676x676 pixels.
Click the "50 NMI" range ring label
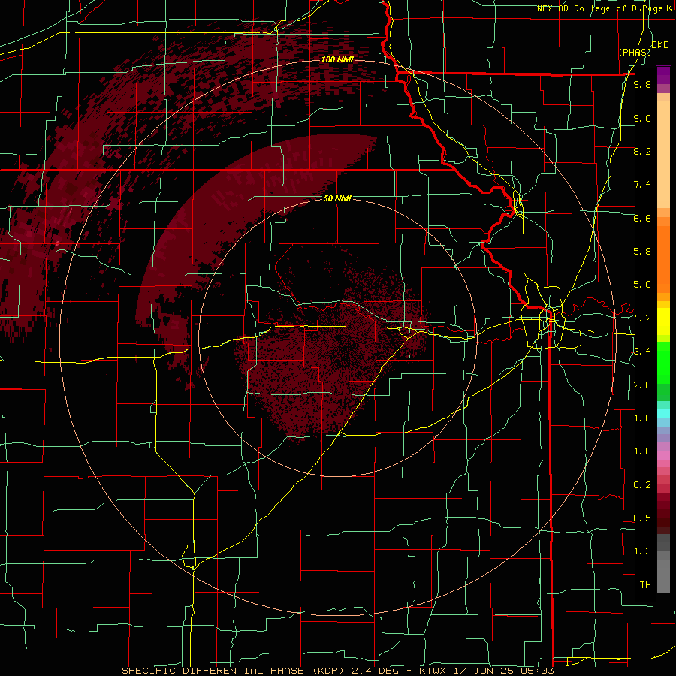(337, 198)
